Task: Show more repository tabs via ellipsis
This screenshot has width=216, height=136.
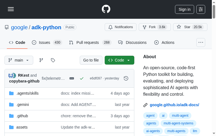Action: click(x=201, y=42)
